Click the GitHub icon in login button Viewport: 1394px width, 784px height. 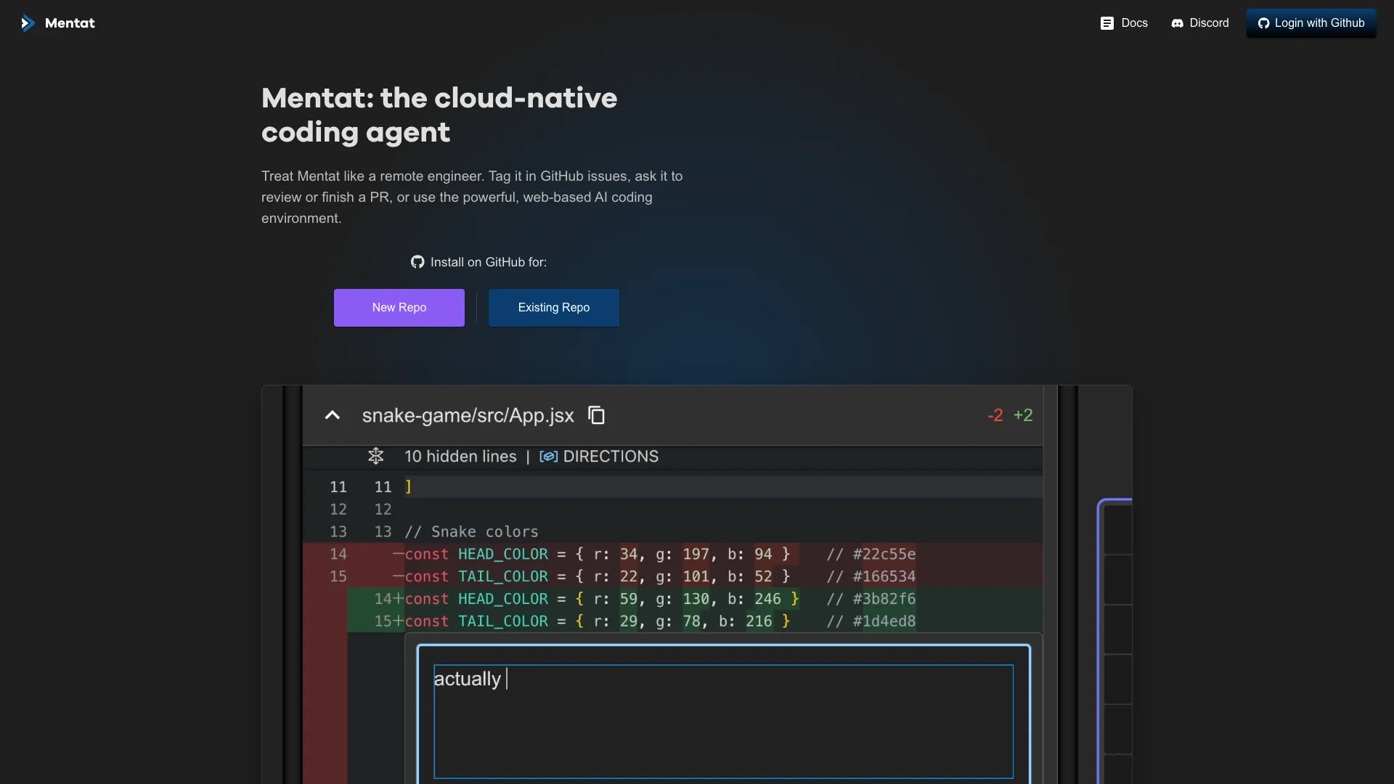coord(1263,23)
